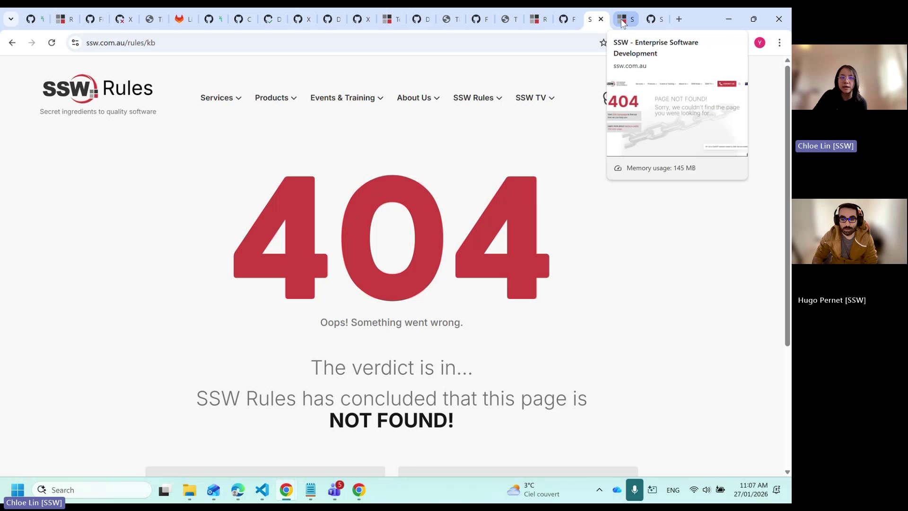
Task: Select Chloe Lin's video tile
Action: (850, 77)
